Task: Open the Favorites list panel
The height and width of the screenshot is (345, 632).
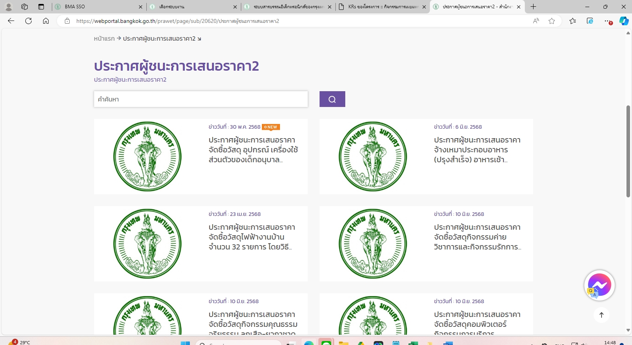Action: point(573,21)
